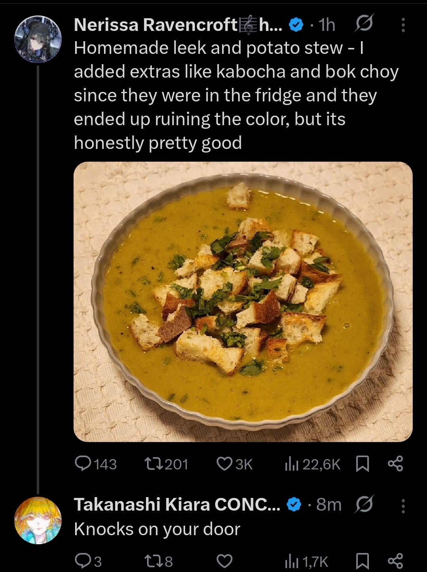This screenshot has width=427, height=572.
Task: Open the Nerissa Ravencroft profile name
Action: coord(155,25)
